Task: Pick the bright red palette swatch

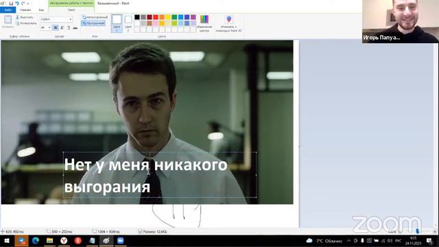Action: 156,17
